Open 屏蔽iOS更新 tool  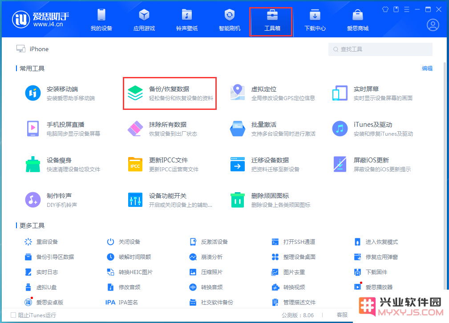372,164
